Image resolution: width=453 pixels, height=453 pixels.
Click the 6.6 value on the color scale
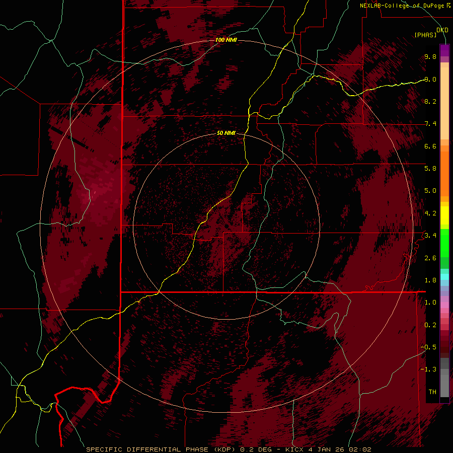(x=430, y=146)
